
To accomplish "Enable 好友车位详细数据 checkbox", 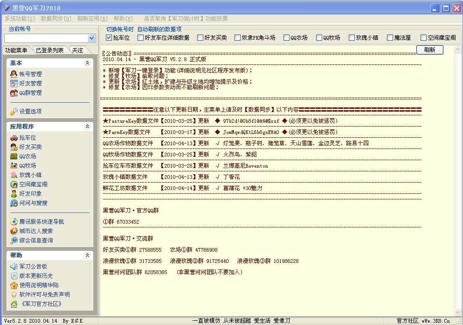I will [140, 37].
